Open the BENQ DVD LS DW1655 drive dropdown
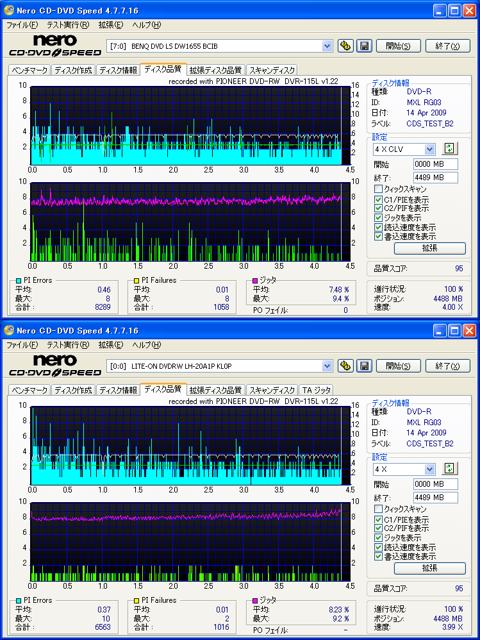Screen dimensions: 480x640 (327, 46)
